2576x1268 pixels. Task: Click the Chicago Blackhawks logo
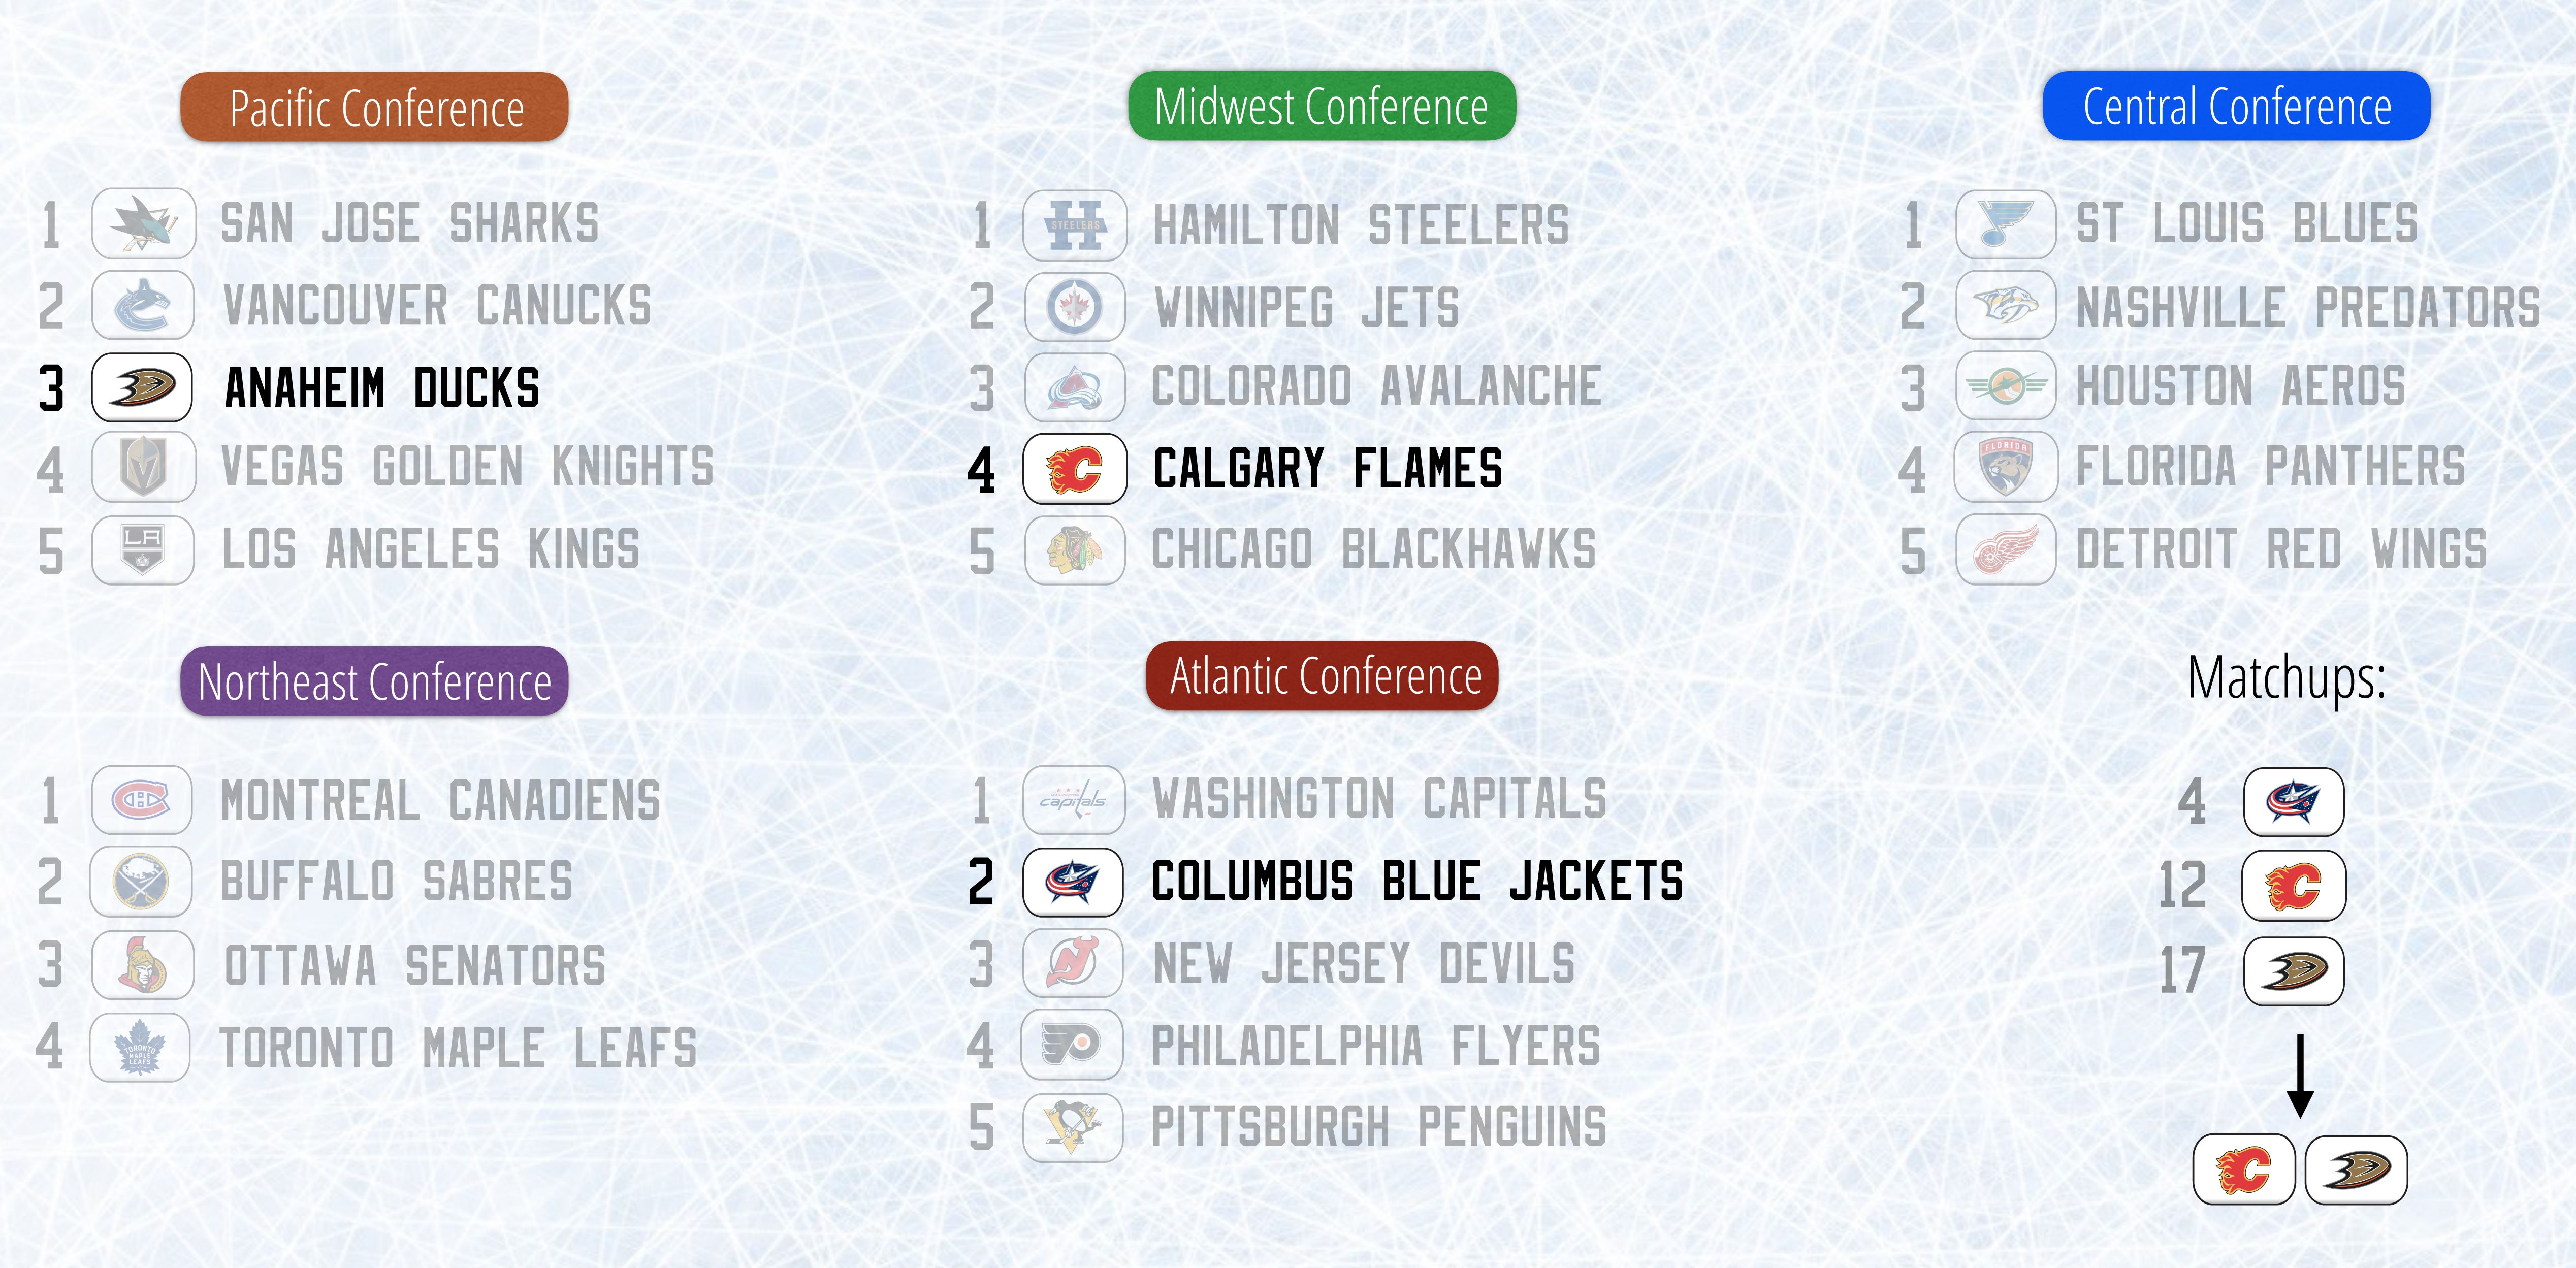click(x=1075, y=550)
